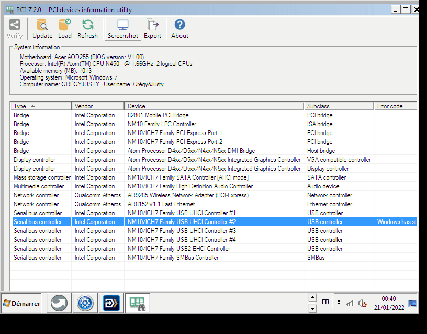Select the 82801 Mobile PCI Bridge row
Image resolution: width=427 pixels, height=334 pixels.
[x=214, y=115]
